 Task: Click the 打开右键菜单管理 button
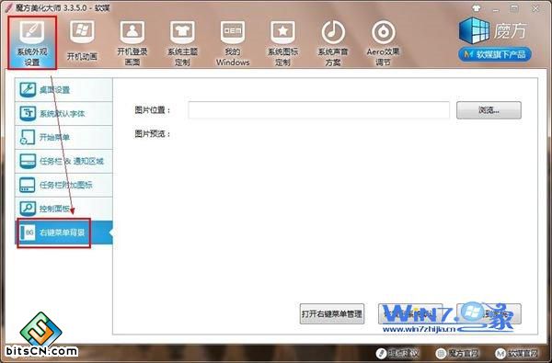[x=332, y=313]
